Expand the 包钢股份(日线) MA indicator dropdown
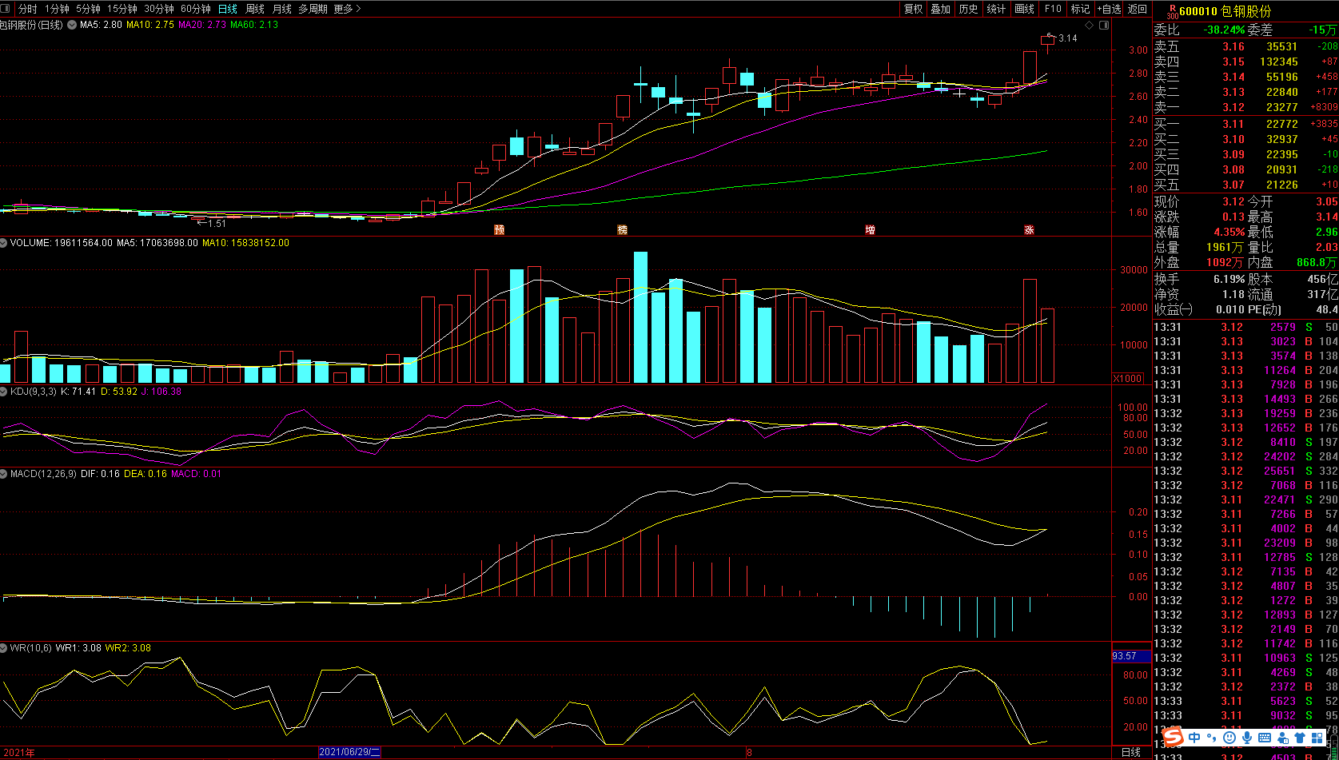Viewport: 1339px width, 760px height. pos(73,26)
